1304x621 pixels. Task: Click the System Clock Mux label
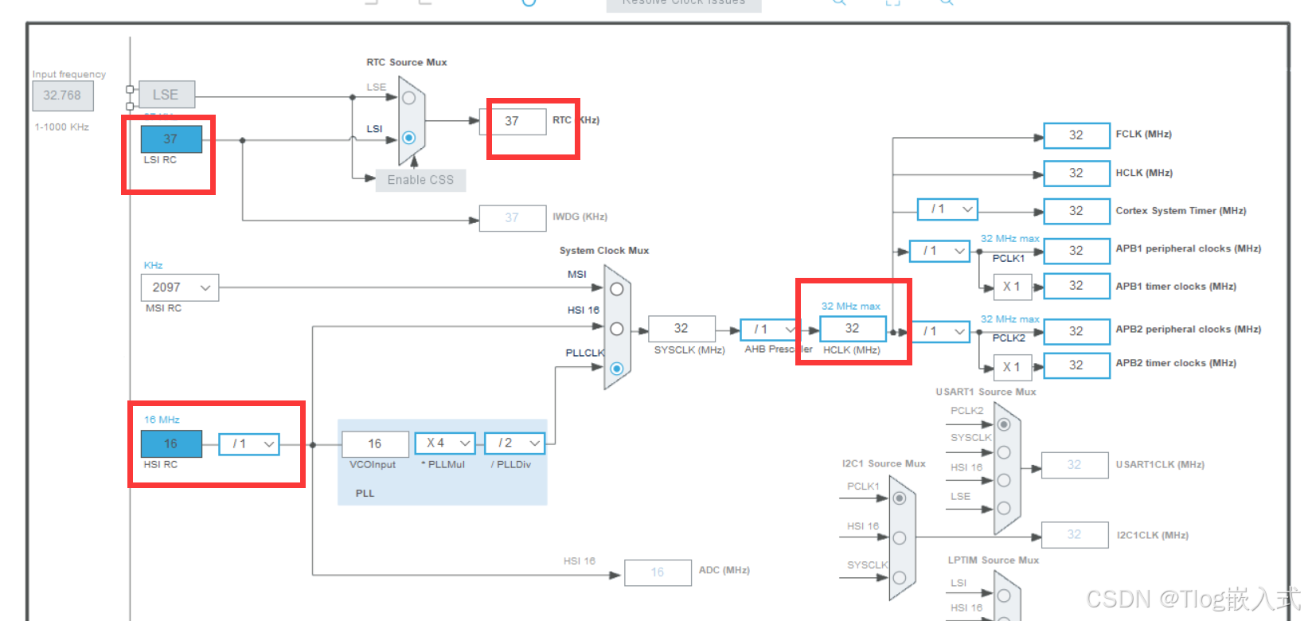(604, 251)
